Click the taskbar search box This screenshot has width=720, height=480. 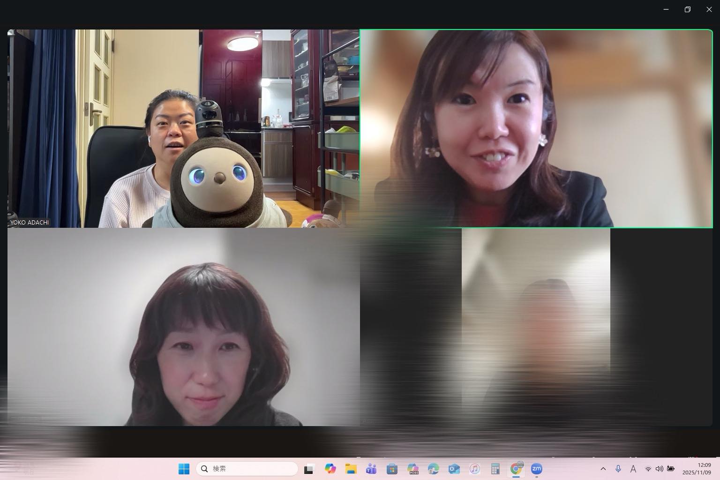tap(247, 469)
